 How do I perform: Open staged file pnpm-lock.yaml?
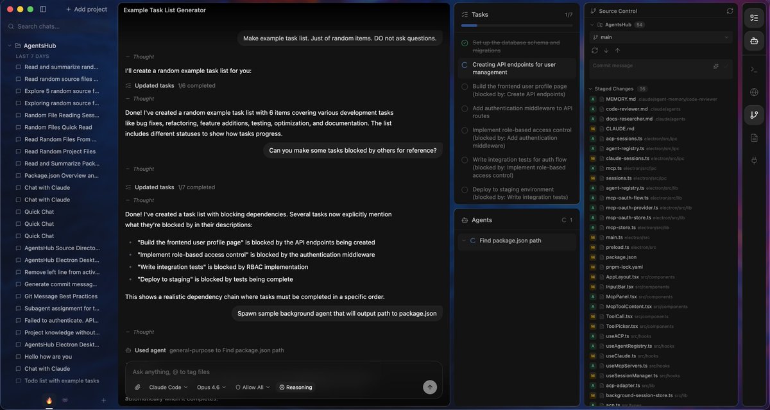[x=661, y=267]
